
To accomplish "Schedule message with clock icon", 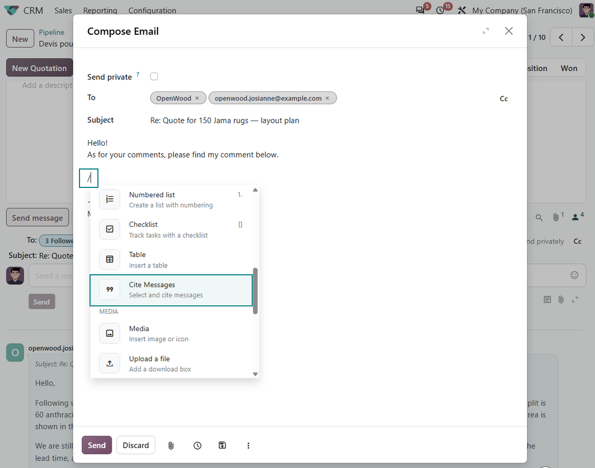I will tap(197, 445).
